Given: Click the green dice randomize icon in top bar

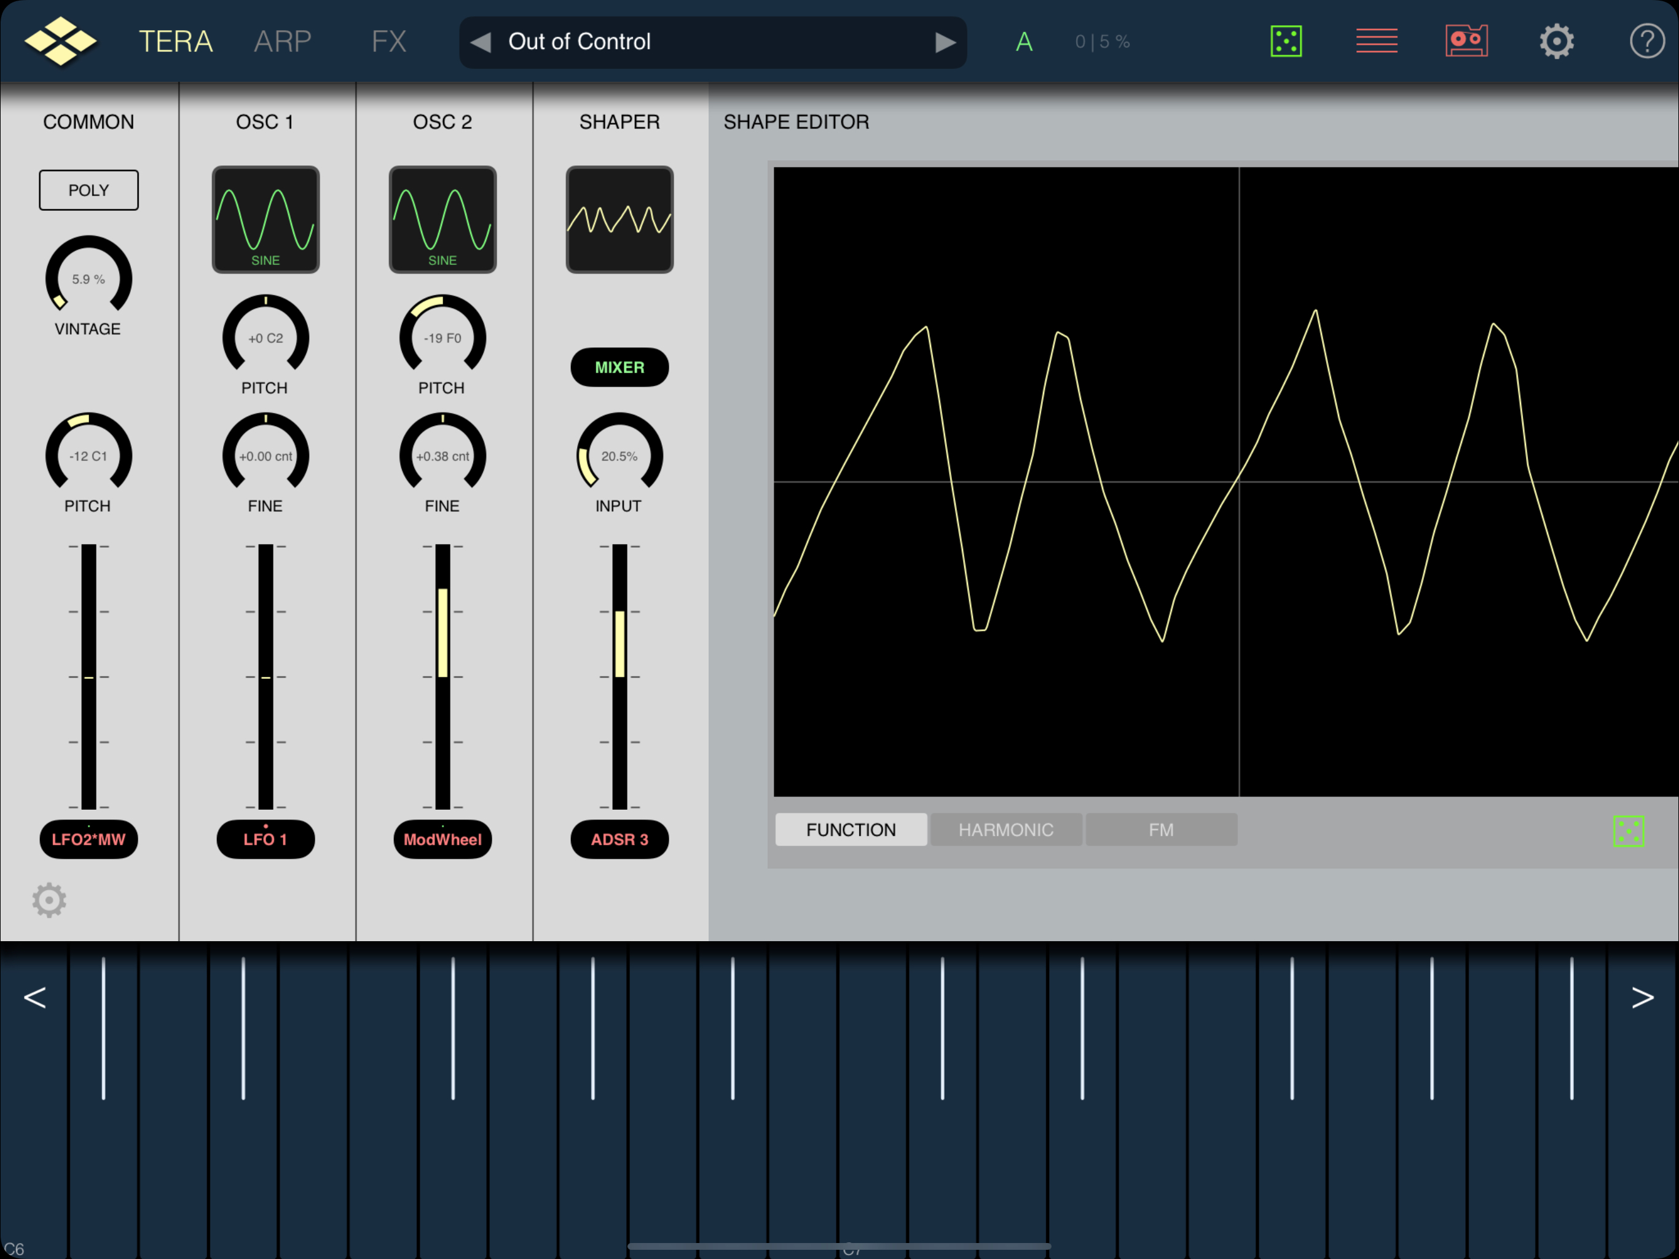Looking at the screenshot, I should point(1286,41).
